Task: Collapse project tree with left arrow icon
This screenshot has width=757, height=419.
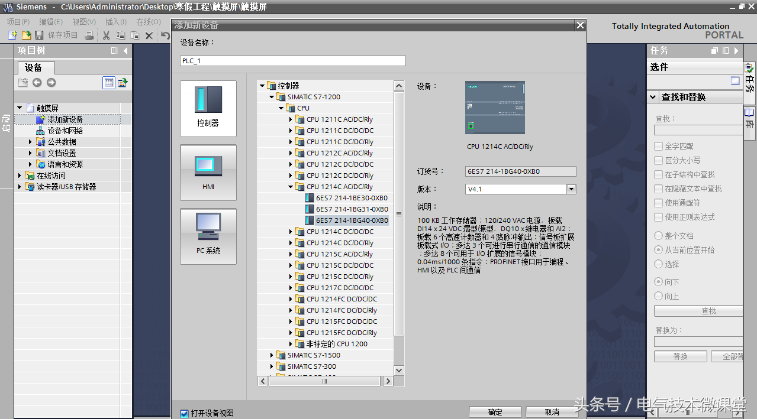Action: pos(125,51)
